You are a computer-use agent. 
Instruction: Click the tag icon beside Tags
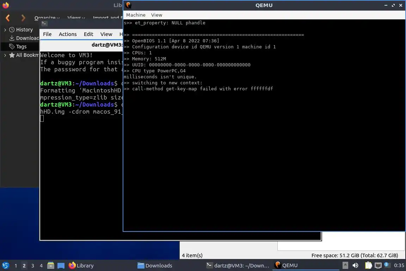pos(12,47)
